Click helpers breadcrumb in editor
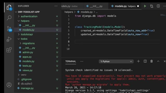166x93 pixels. click(69, 12)
